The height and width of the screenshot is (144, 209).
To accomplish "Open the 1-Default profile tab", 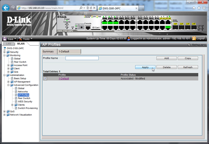I will click(x=69, y=51).
